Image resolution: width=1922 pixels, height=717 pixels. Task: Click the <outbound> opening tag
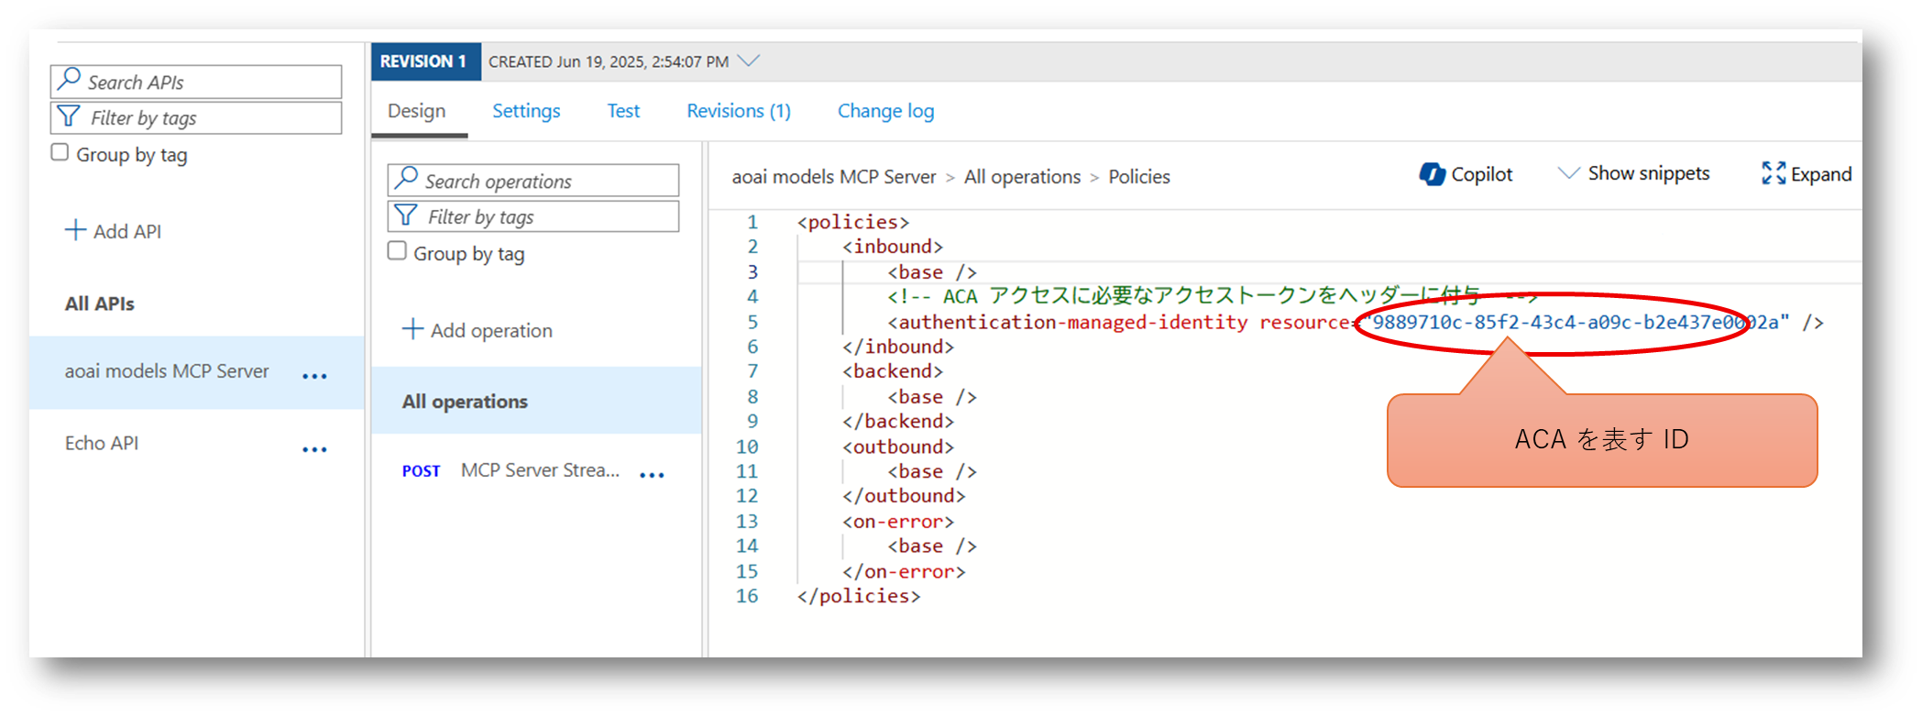coord(898,447)
